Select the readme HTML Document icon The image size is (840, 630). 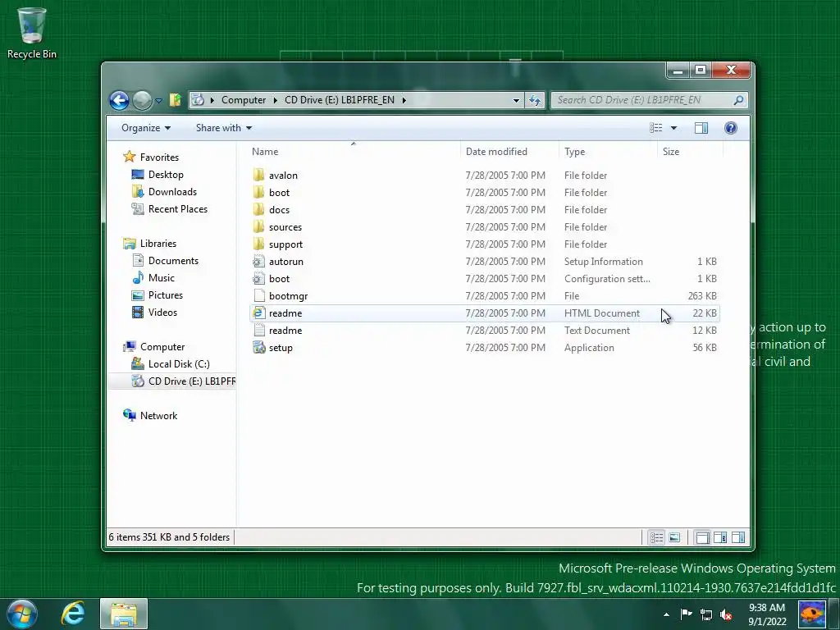[x=258, y=313]
